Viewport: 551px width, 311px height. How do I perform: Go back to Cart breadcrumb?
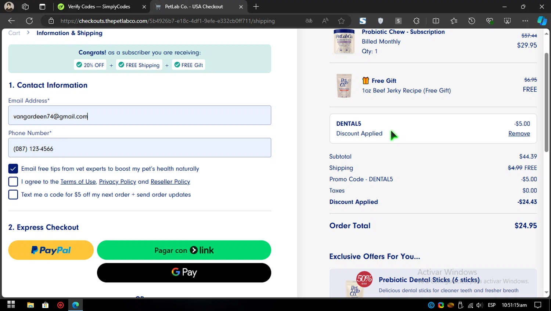(14, 33)
